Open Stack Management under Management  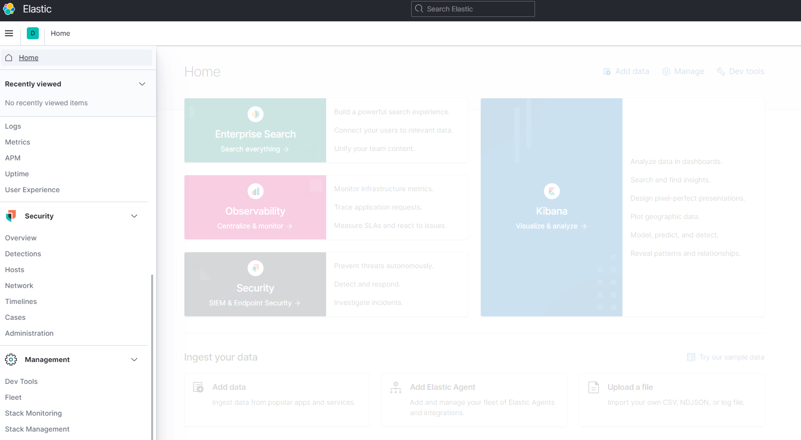37,429
